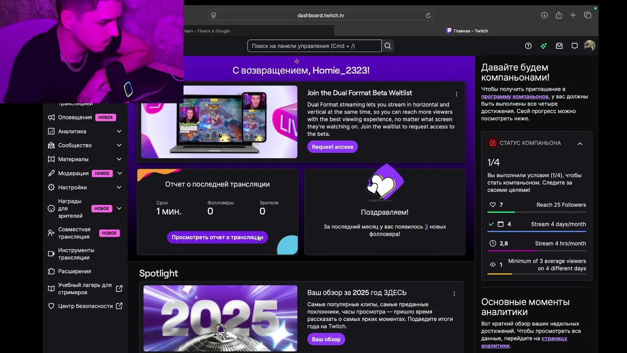Click external link icon beside Центр безопасности
This screenshot has height=353, width=627.
[x=119, y=306]
